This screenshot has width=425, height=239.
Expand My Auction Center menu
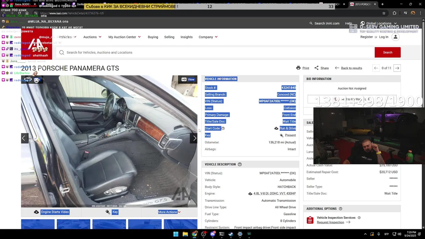click(x=125, y=37)
